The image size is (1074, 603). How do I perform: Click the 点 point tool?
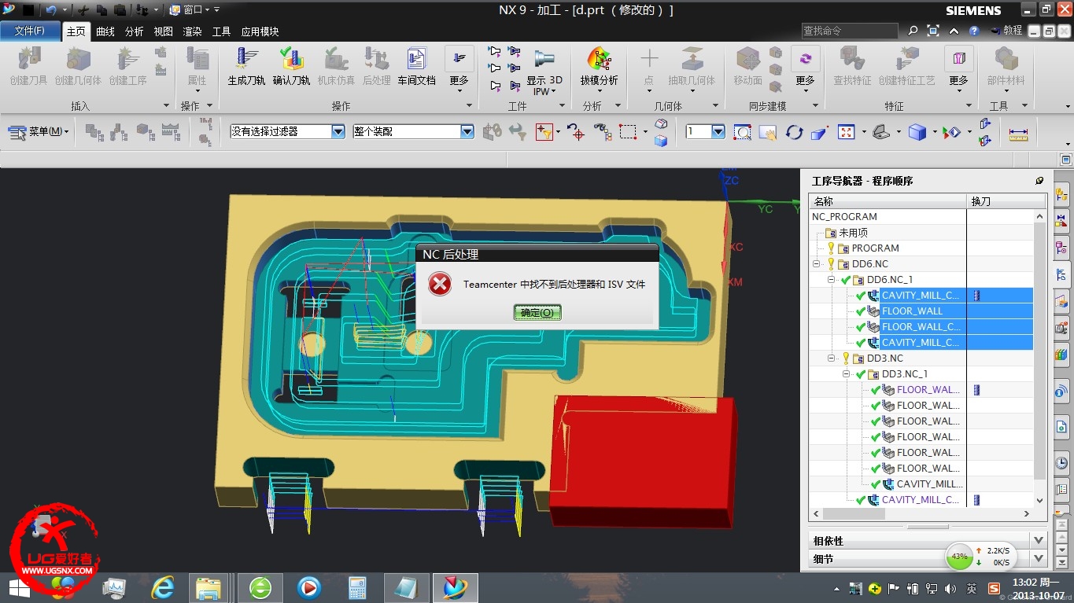click(648, 66)
